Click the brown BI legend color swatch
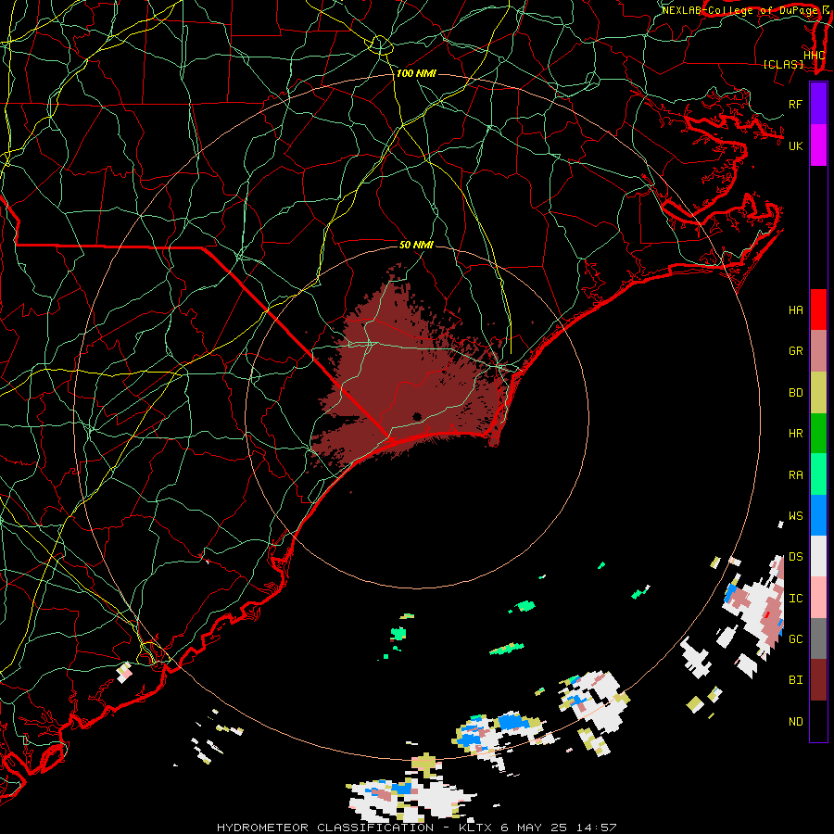This screenshot has height=834, width=834. click(818, 680)
